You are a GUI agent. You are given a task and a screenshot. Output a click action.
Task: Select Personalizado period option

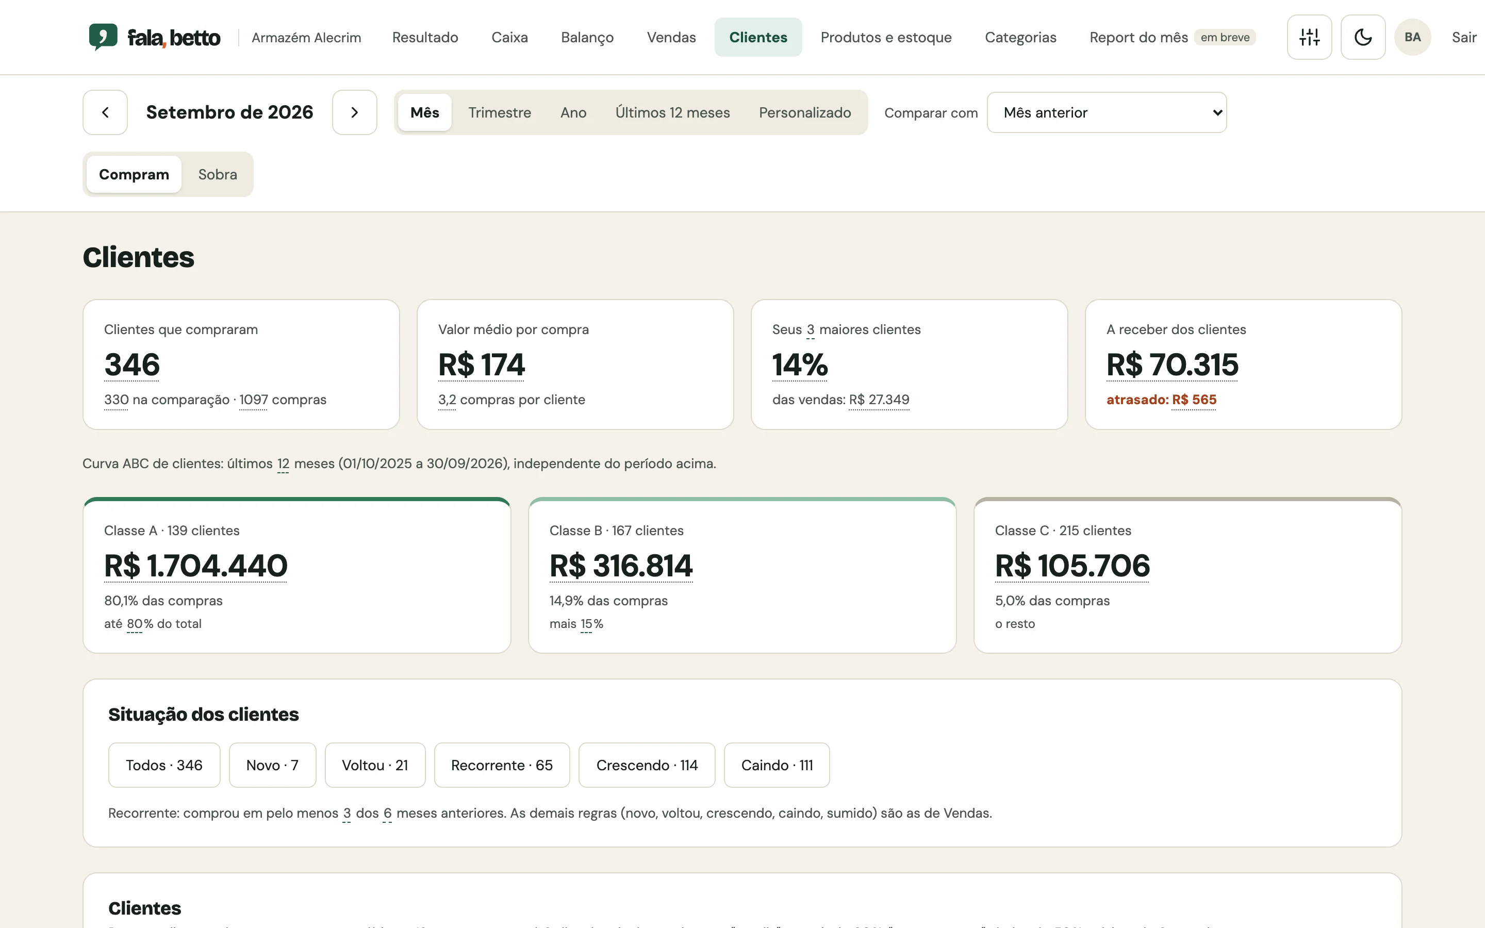click(x=804, y=112)
